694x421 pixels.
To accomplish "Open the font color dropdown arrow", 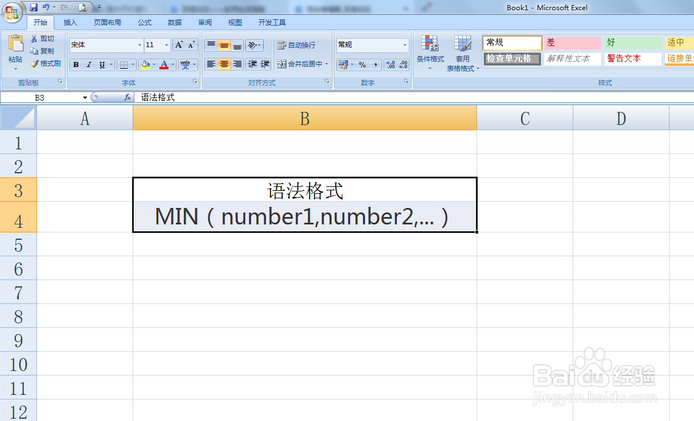I will pyautogui.click(x=173, y=65).
